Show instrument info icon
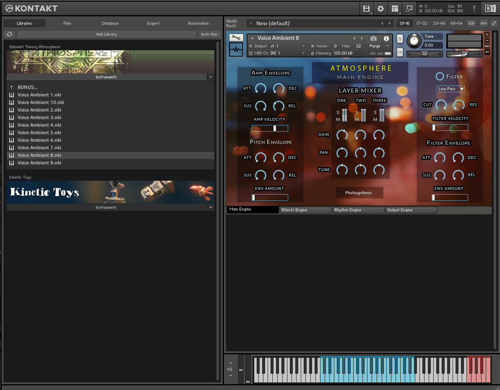500x390 pixels. (x=386, y=38)
